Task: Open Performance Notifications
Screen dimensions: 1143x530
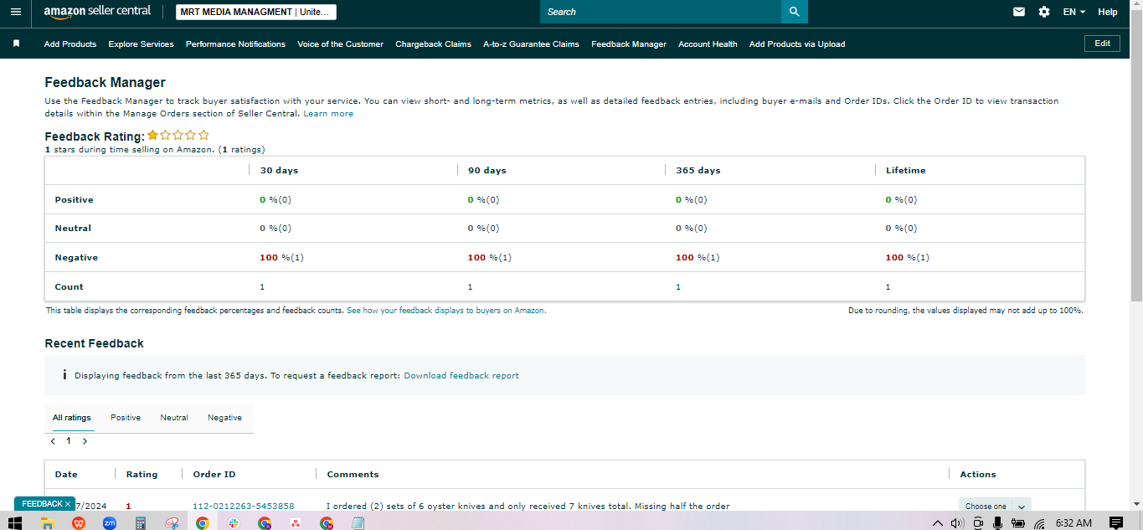Action: (x=235, y=44)
